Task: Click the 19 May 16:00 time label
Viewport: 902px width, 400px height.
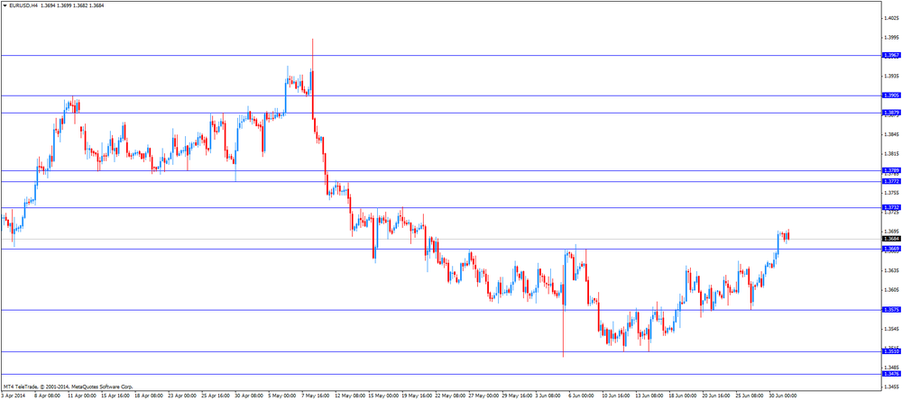Action: click(x=415, y=395)
